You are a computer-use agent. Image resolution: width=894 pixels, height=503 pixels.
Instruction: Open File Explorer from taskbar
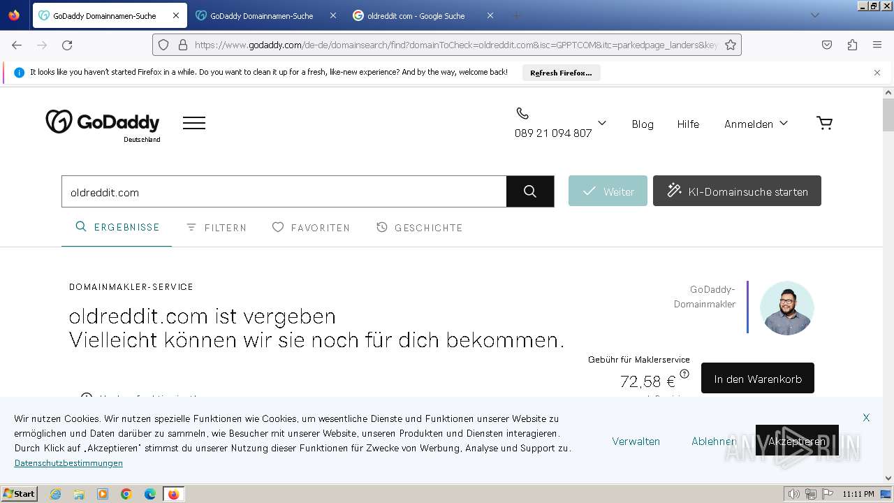79,494
